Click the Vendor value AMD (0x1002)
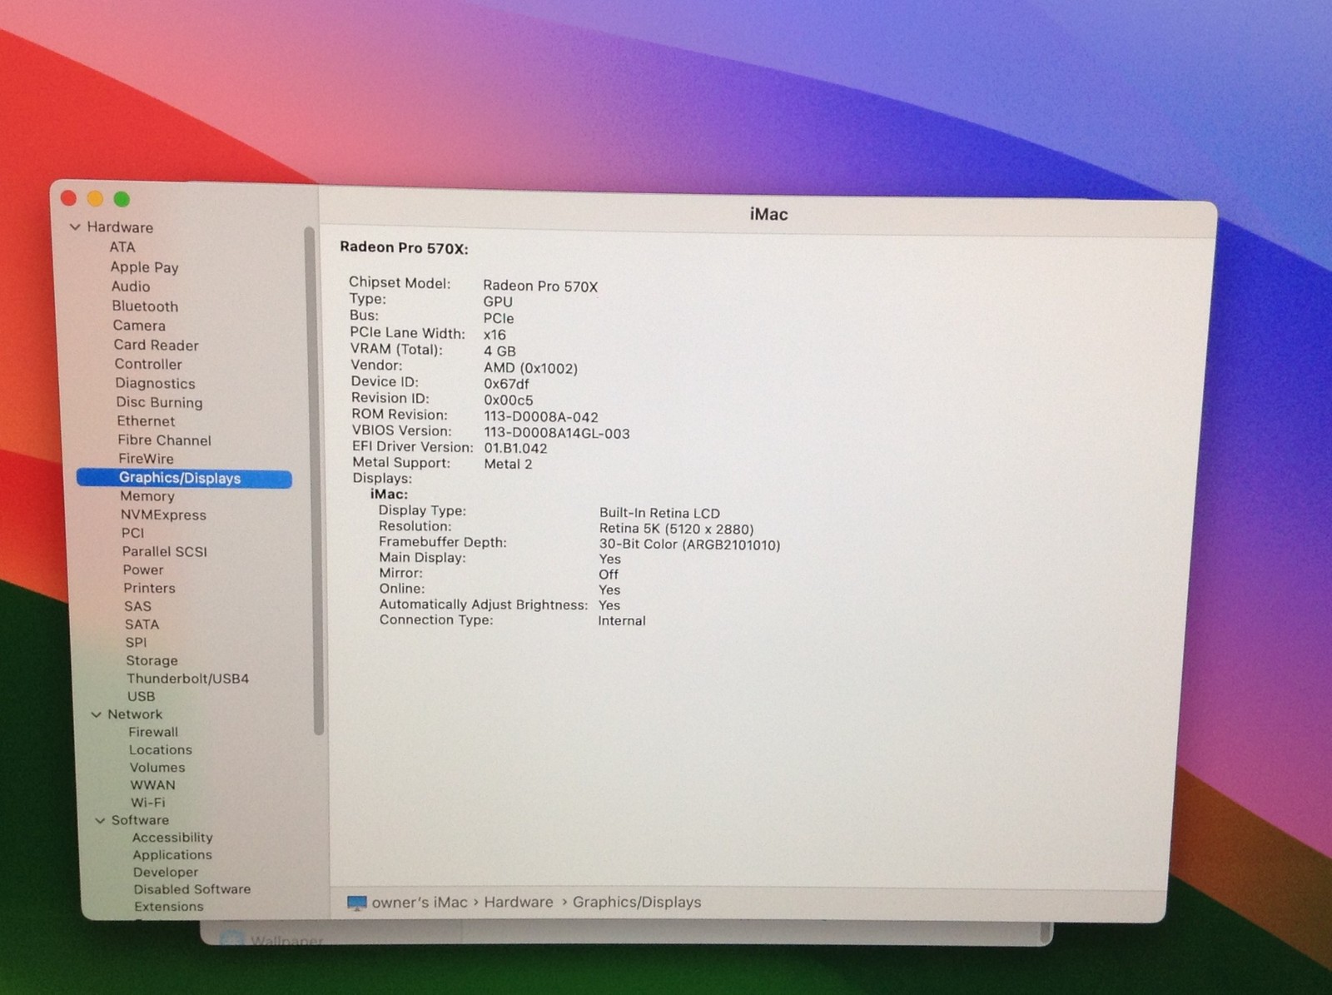 pyautogui.click(x=530, y=368)
